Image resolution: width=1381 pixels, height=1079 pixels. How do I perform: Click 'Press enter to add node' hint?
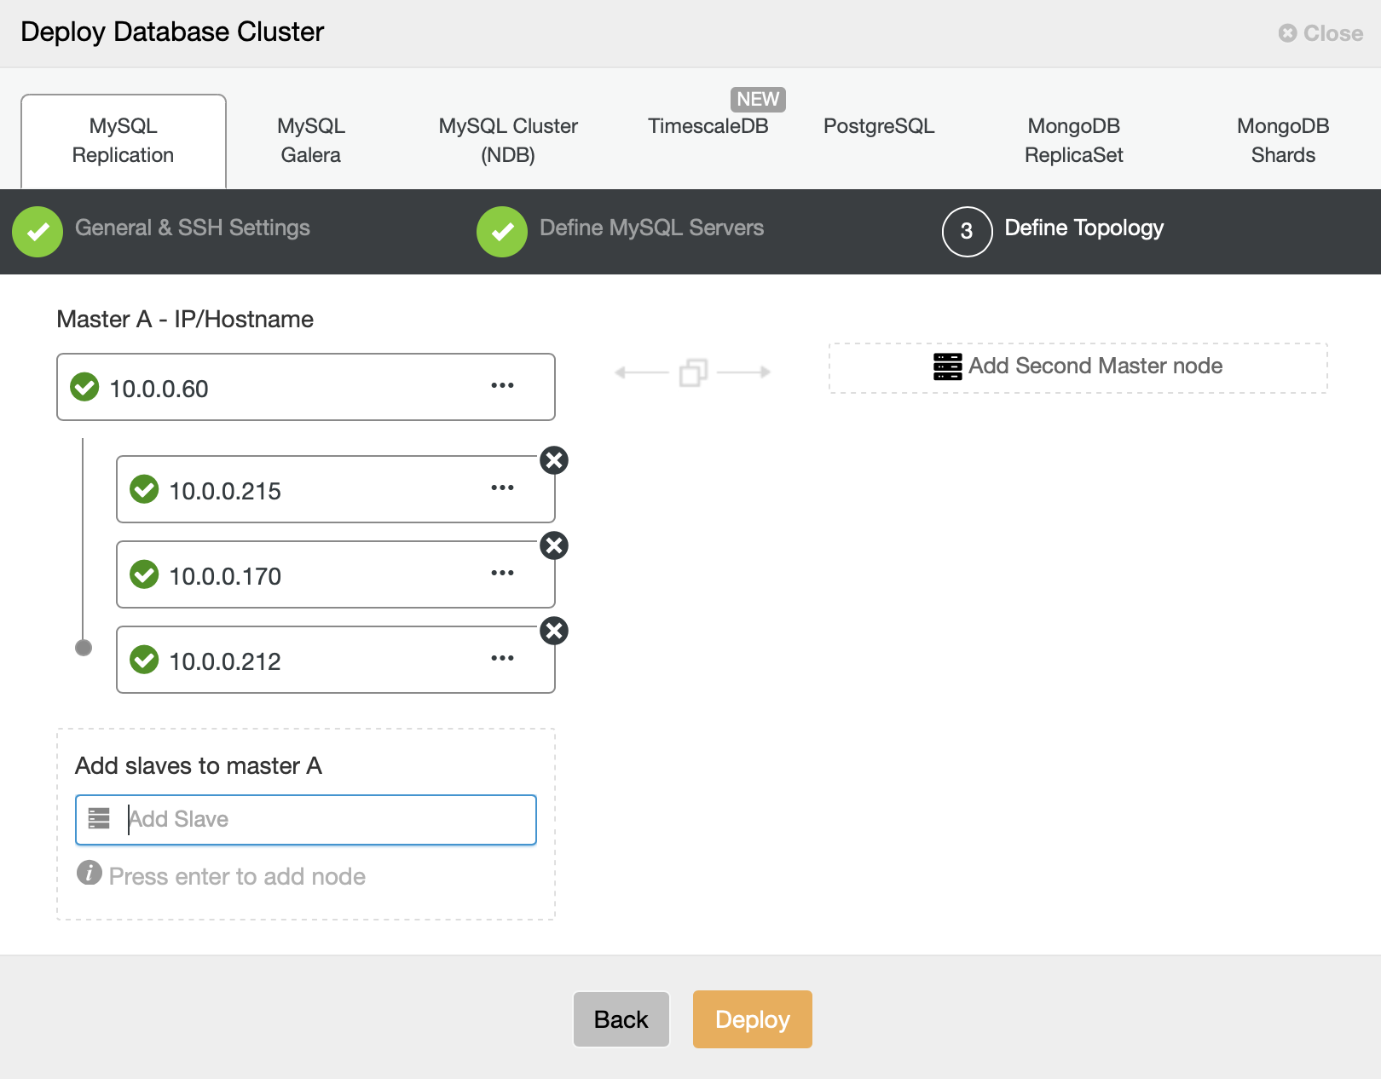237,876
